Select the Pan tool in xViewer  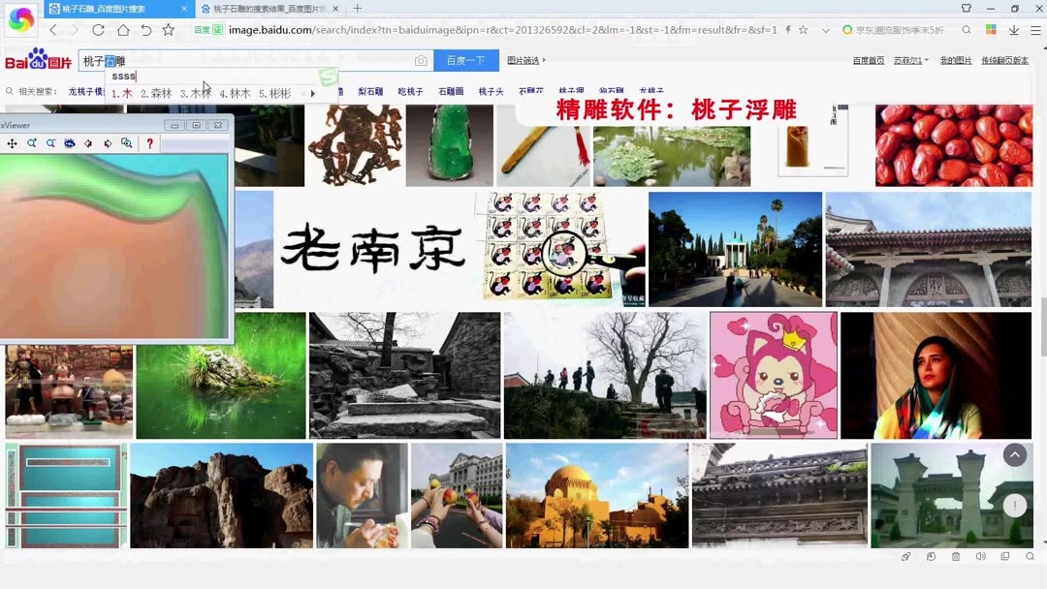coord(13,142)
